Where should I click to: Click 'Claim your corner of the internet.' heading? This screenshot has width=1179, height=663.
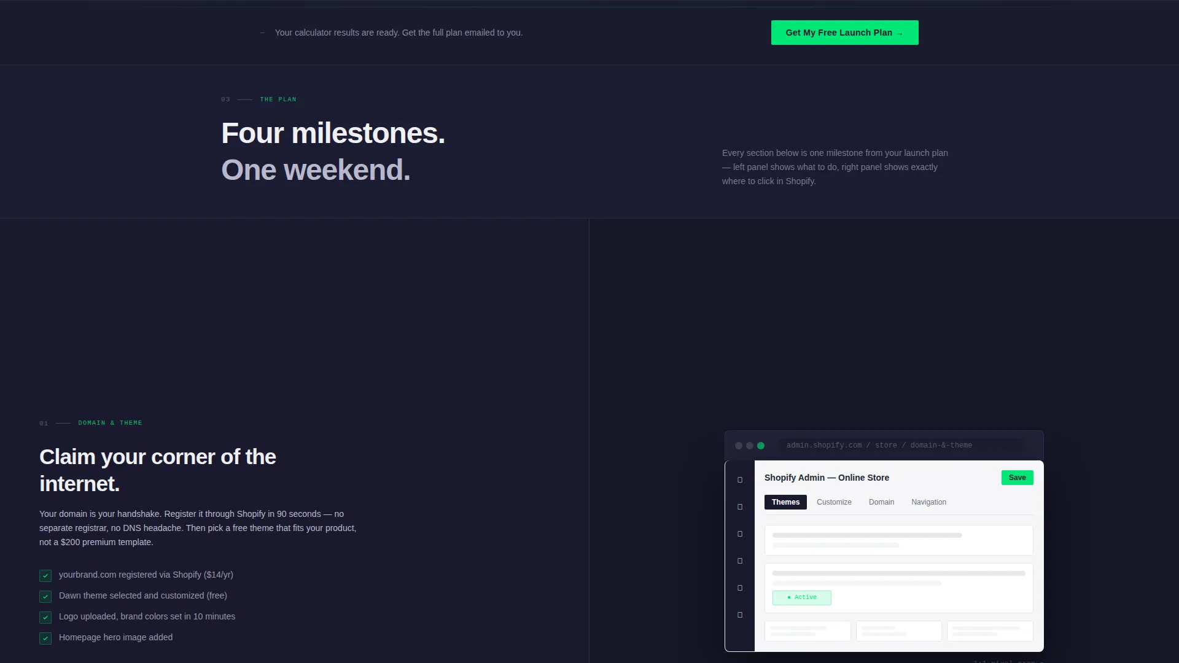(x=158, y=470)
